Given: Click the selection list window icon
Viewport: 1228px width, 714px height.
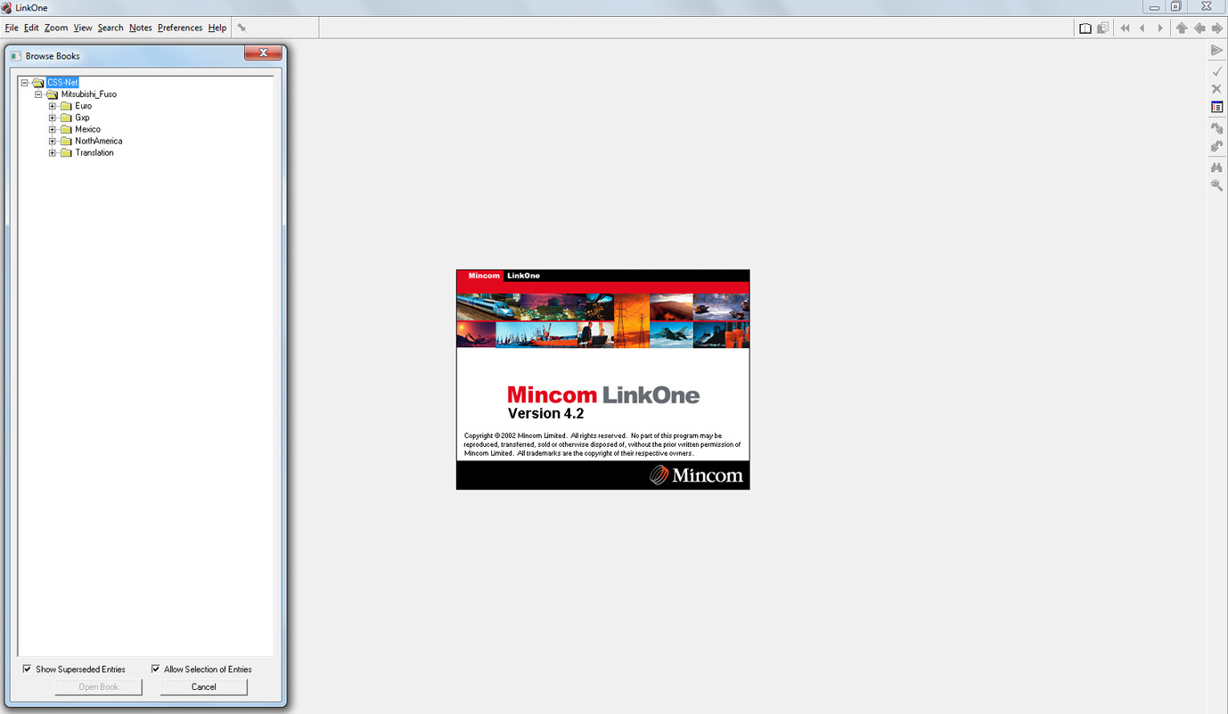Looking at the screenshot, I should point(1216,107).
